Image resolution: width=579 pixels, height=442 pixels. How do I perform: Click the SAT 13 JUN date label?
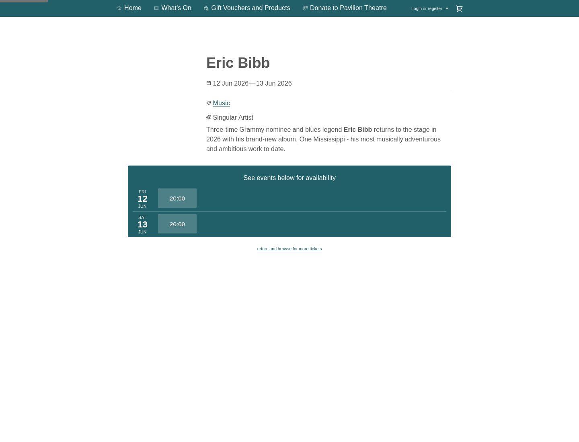point(142,225)
